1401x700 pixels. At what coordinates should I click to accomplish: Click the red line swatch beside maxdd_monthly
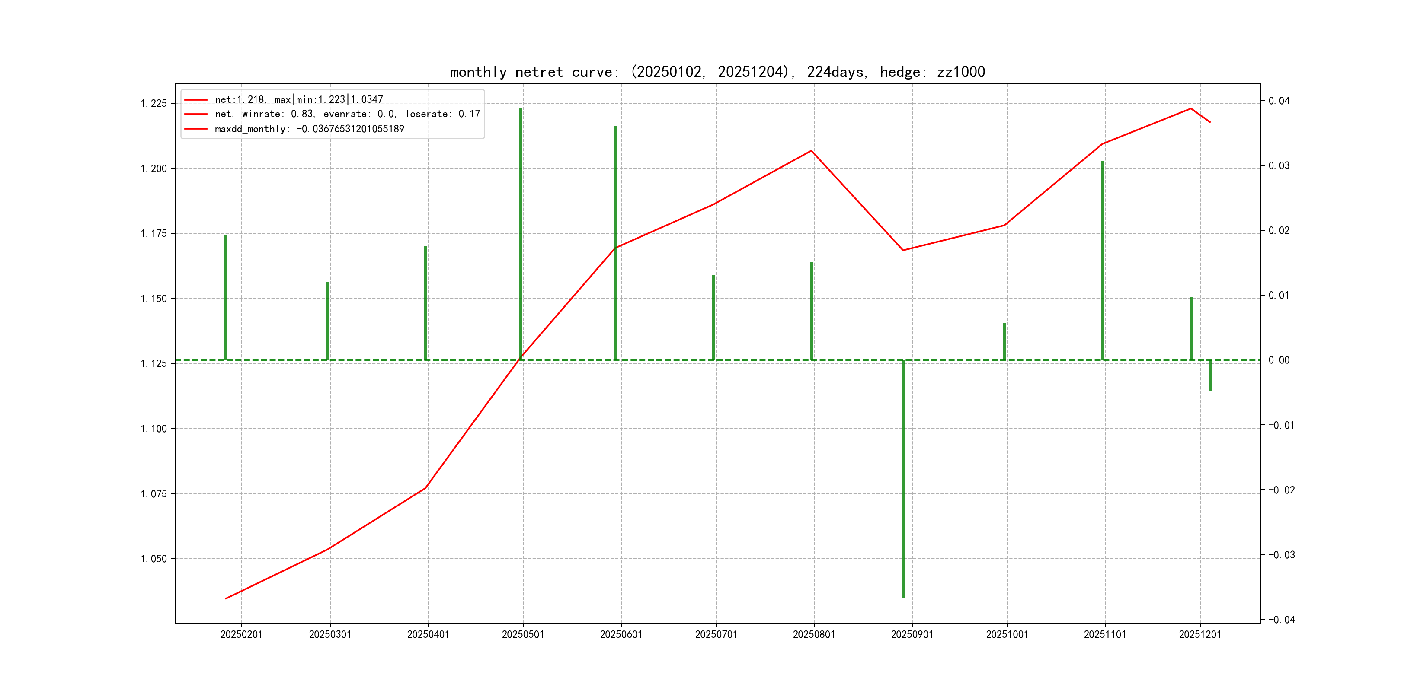pyautogui.click(x=196, y=129)
